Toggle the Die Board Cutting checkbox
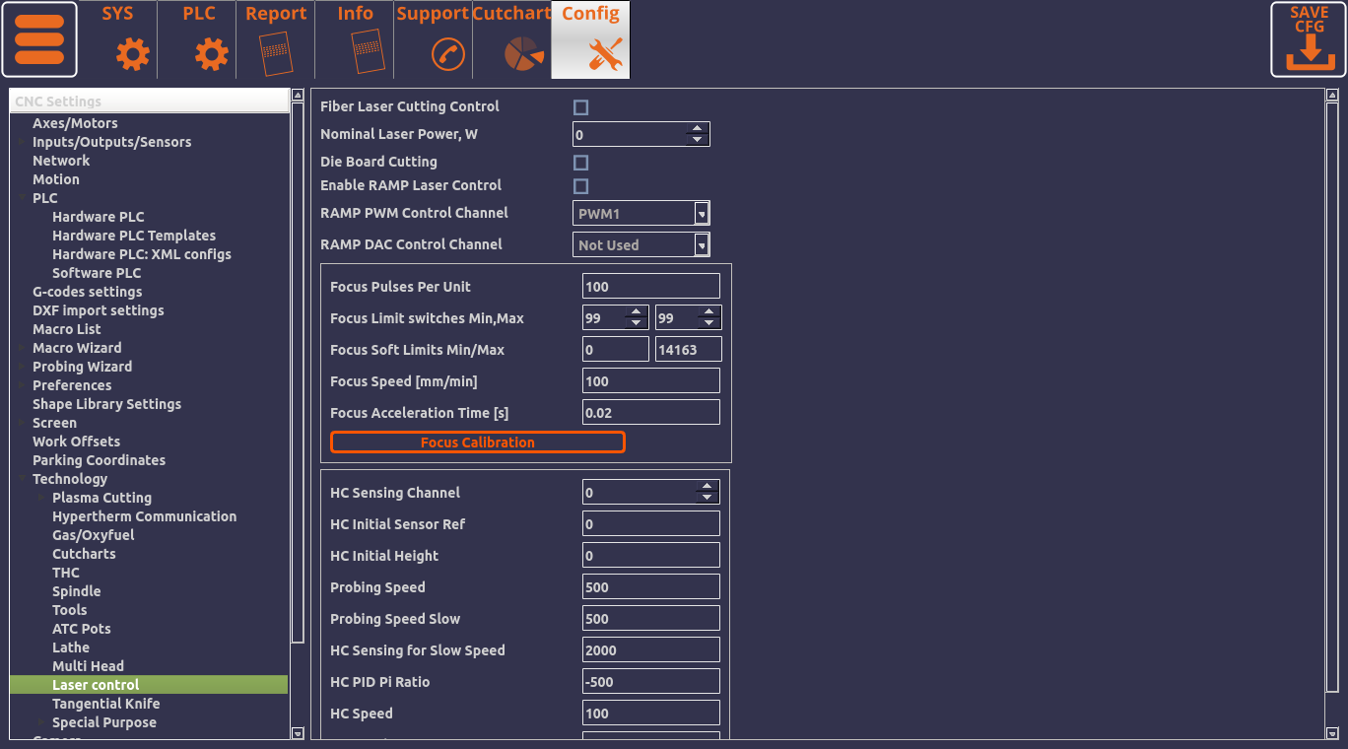Image resolution: width=1348 pixels, height=749 pixels. coord(581,163)
